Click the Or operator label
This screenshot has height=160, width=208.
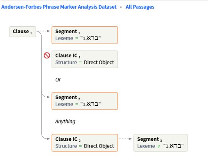[58, 80]
